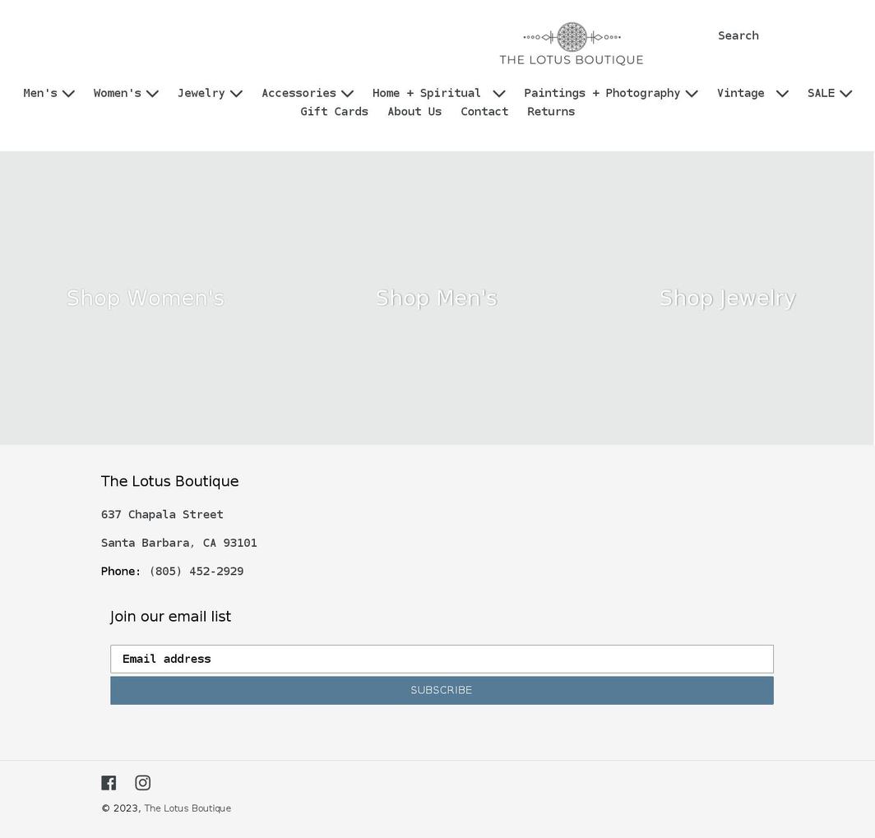Open the Facebook page icon
The width and height of the screenshot is (875, 838).
109,783
